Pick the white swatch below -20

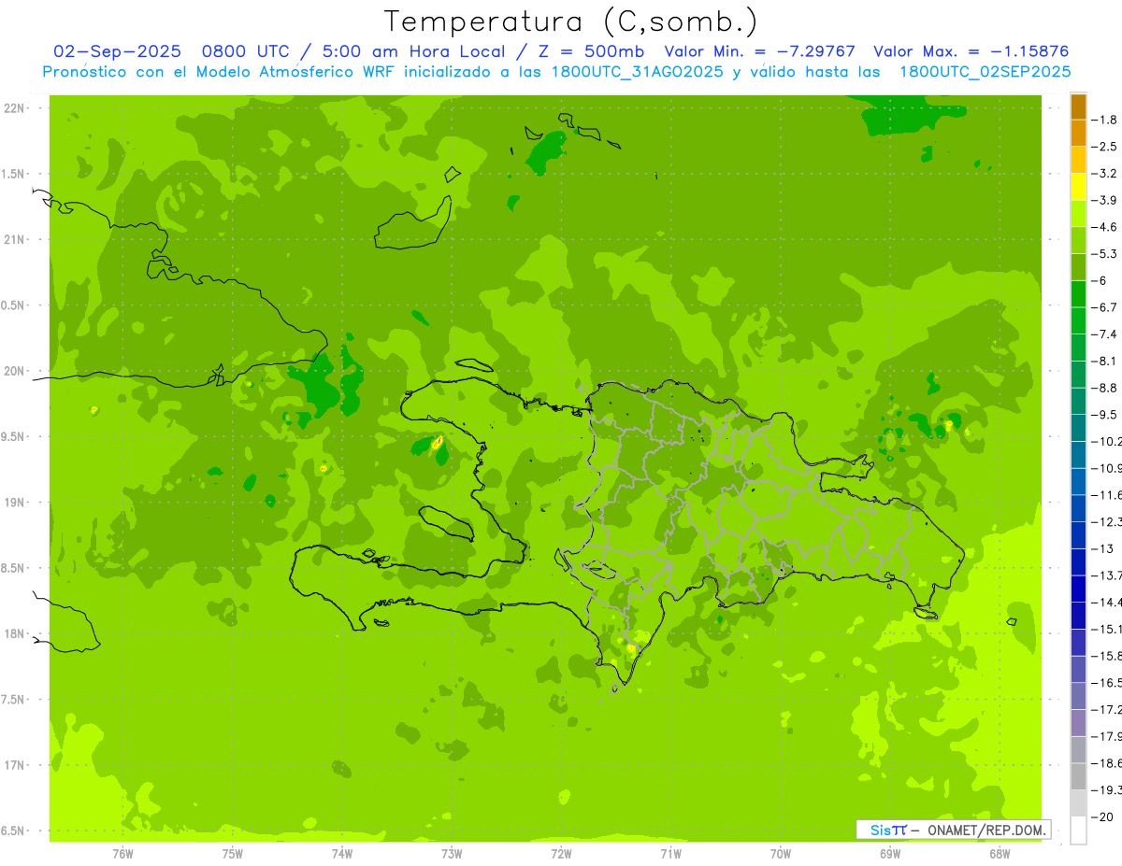(1078, 830)
